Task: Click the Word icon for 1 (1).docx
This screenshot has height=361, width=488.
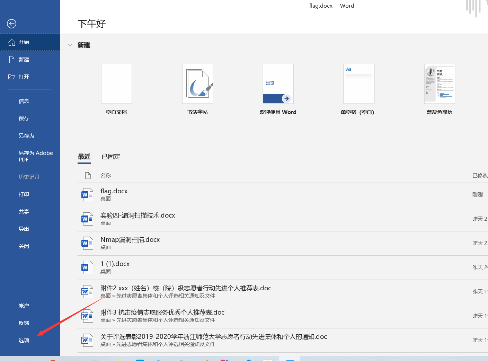Action: [87, 267]
